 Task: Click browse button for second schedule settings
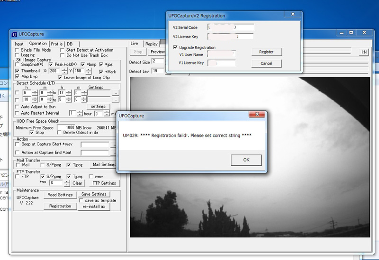click(x=115, y=100)
